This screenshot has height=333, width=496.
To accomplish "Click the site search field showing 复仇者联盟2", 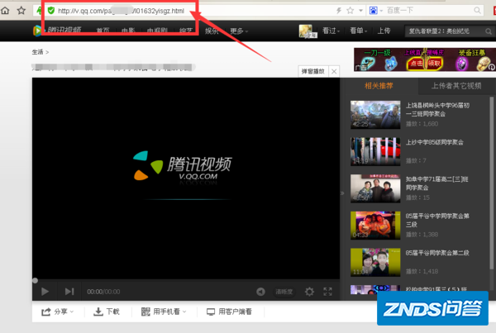I will pyautogui.click(x=445, y=31).
